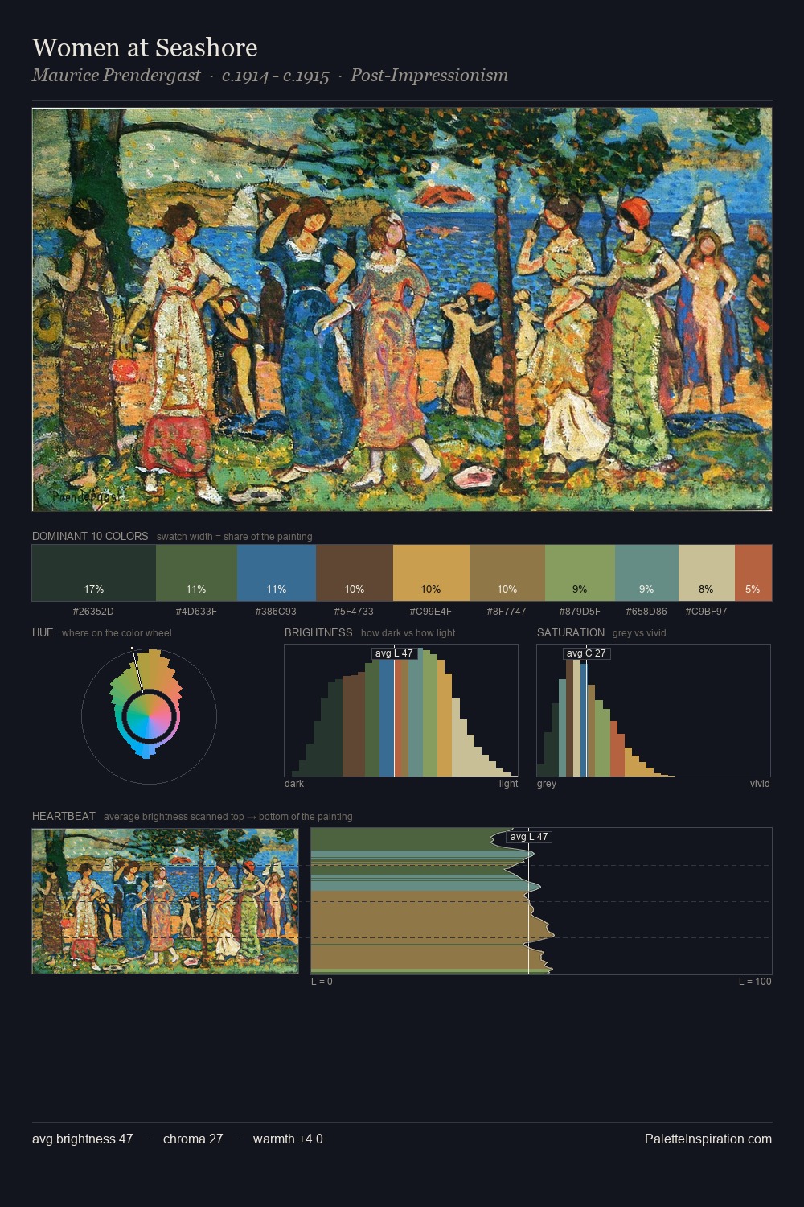
Task: Click the hex code '#658D86' label
Action: tap(646, 612)
